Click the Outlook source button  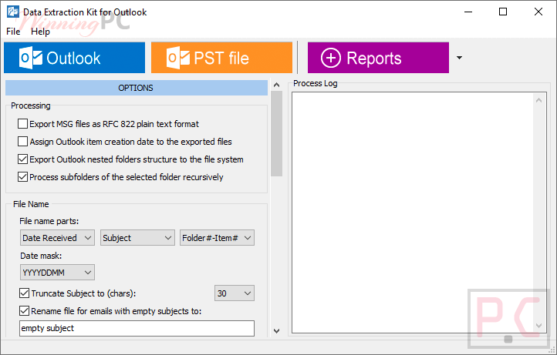[74, 58]
